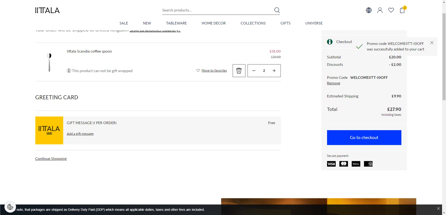
Task: Delete coffee spoon with trash icon
Action: click(239, 70)
